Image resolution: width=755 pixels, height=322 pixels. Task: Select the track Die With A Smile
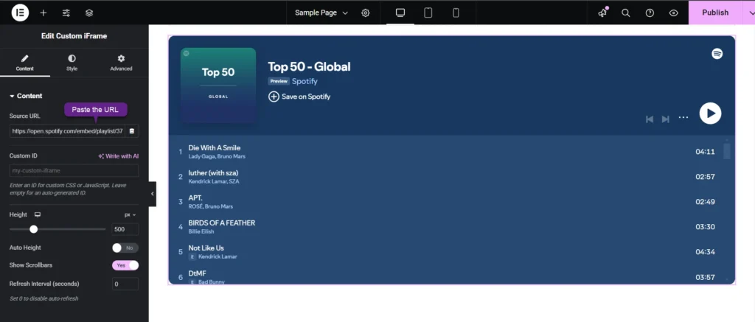tap(215, 148)
